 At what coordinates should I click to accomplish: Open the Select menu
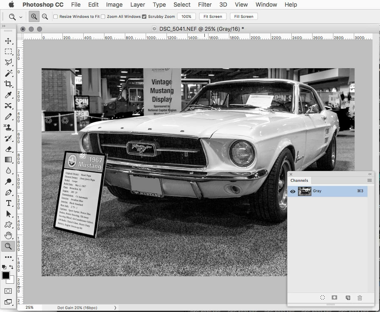pyautogui.click(x=182, y=5)
